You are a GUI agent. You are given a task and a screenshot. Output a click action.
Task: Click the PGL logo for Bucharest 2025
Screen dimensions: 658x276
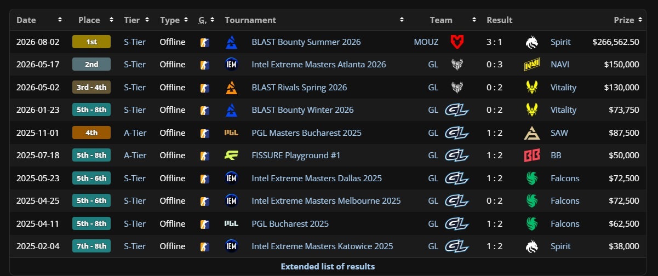click(x=231, y=223)
